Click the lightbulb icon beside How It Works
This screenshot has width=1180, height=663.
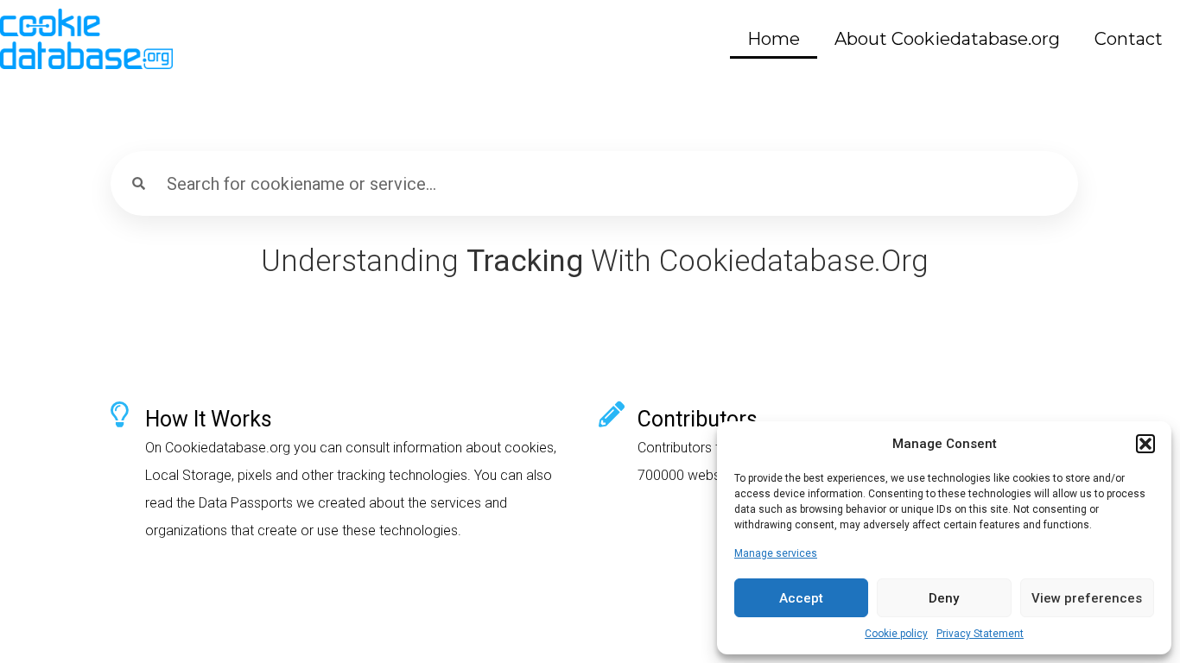pyautogui.click(x=119, y=414)
